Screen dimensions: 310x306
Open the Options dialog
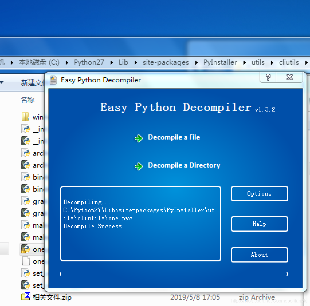pyautogui.click(x=259, y=194)
